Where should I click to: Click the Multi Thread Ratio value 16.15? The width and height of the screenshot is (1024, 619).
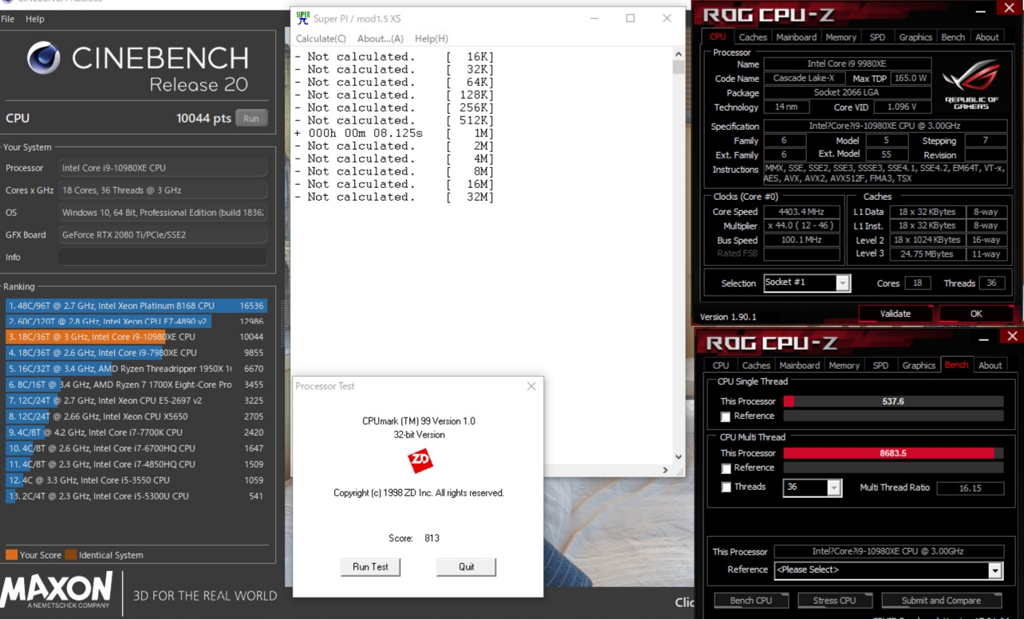point(970,488)
